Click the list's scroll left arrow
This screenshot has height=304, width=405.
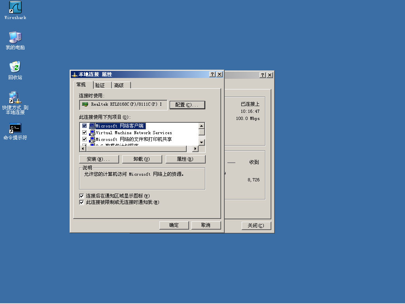83,149
